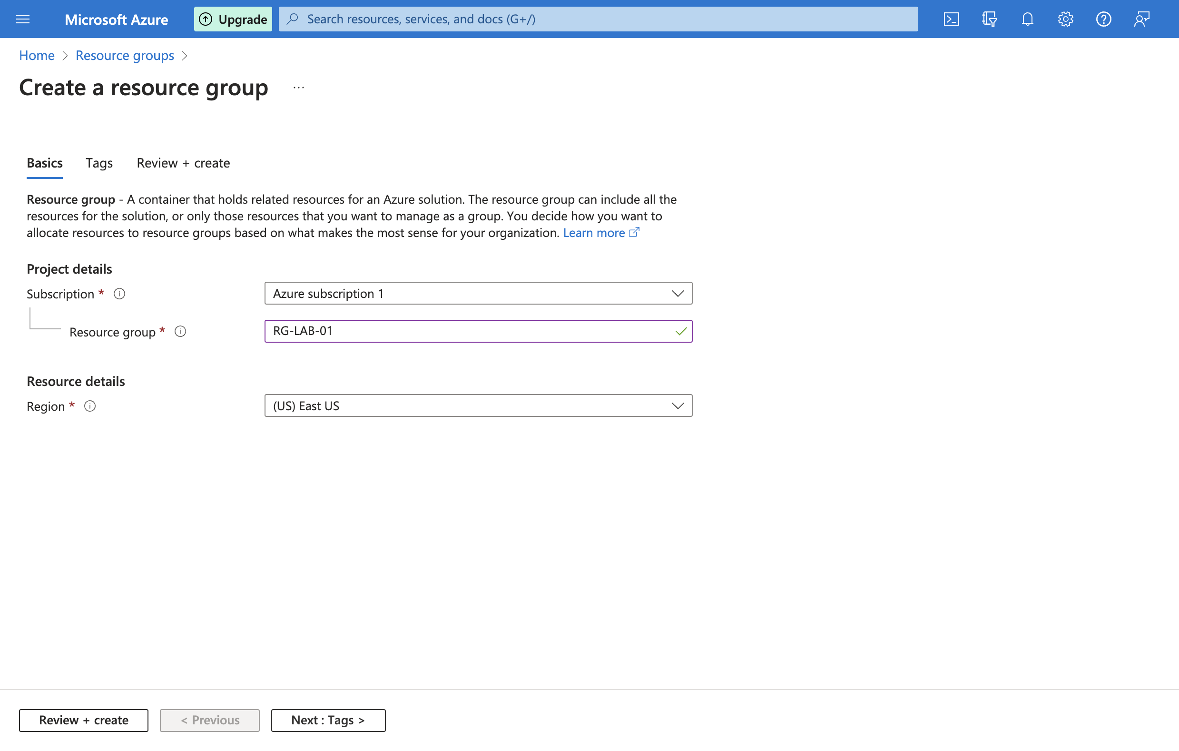Switch to Review + create tab
Viewport: 1179px width, 751px height.
[x=183, y=163]
